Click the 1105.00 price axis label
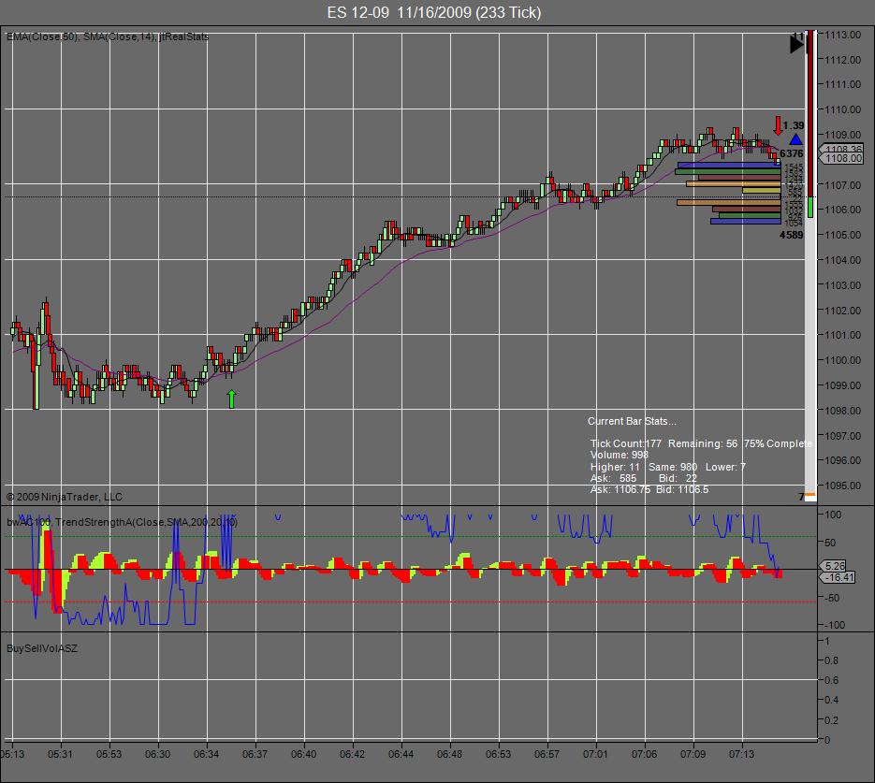This screenshot has width=875, height=783. click(x=842, y=235)
